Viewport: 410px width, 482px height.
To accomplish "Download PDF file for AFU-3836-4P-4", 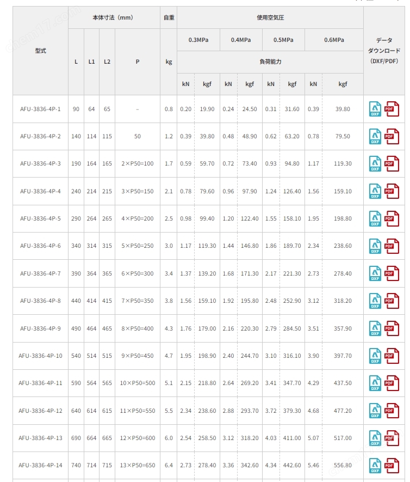I will 392,191.
